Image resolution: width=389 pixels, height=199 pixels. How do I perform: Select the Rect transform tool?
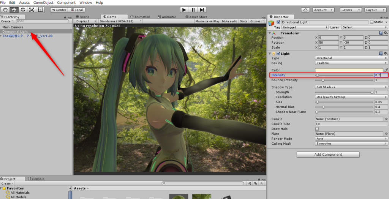[40, 9]
